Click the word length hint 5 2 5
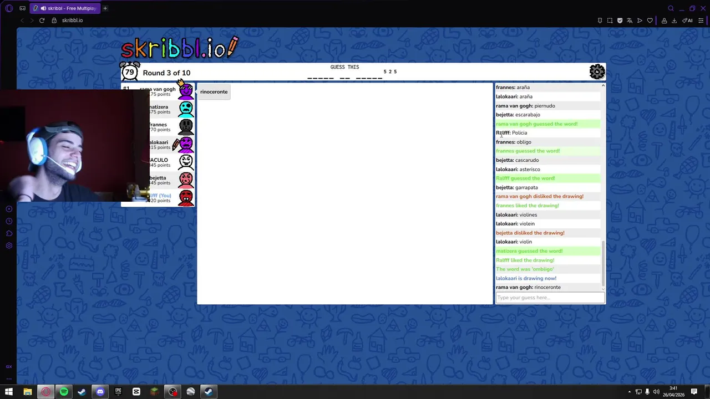This screenshot has height=399, width=710. tap(390, 71)
